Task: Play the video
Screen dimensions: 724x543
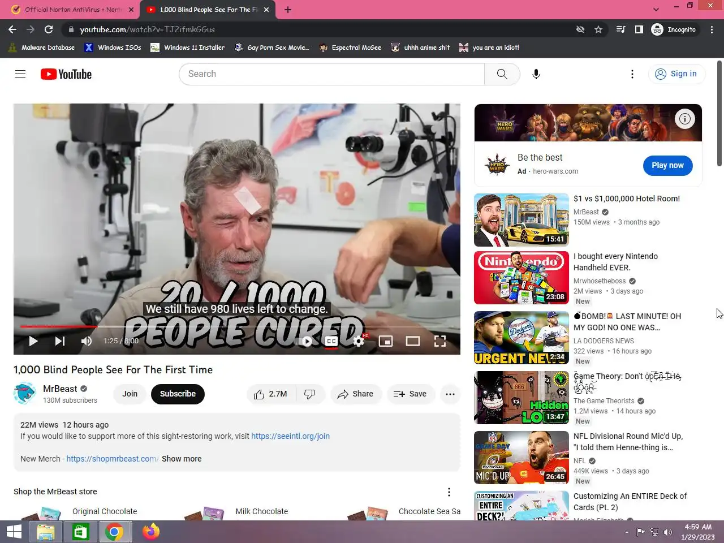Action: pos(33,341)
